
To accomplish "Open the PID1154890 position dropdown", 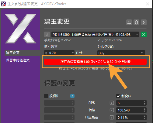I will click(95, 35).
